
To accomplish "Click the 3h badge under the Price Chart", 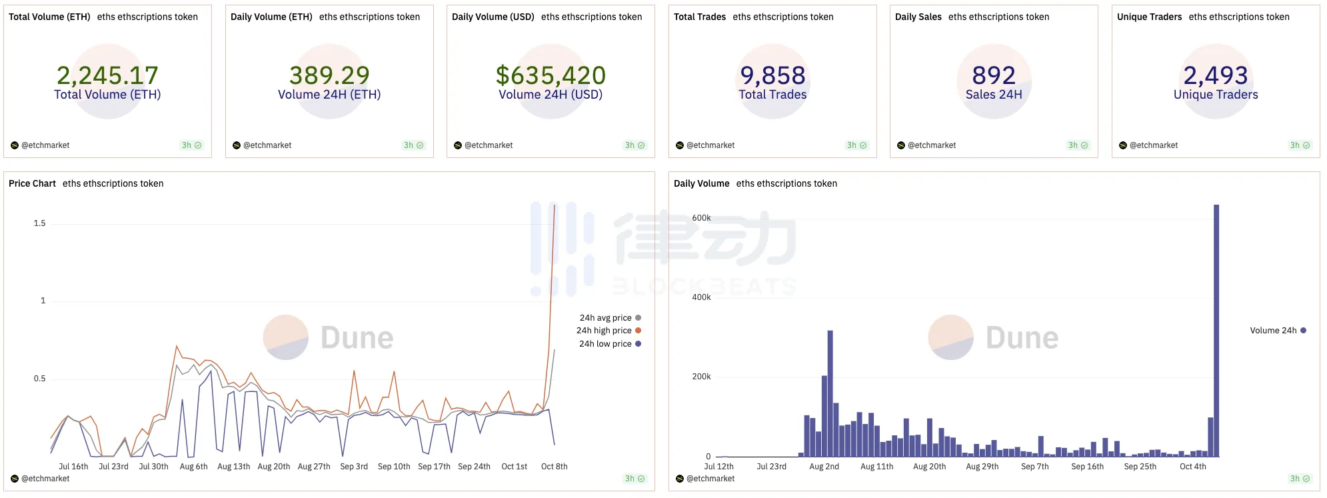I will click(x=635, y=479).
